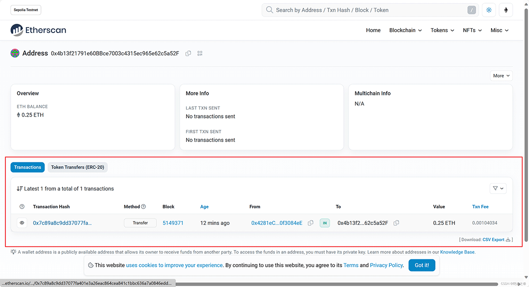Click the Method help question mark icon
This screenshot has width=529, height=287.
pos(143,207)
